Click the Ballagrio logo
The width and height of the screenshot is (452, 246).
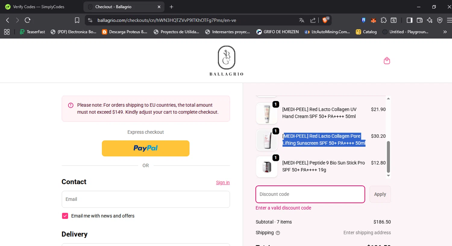click(x=227, y=61)
